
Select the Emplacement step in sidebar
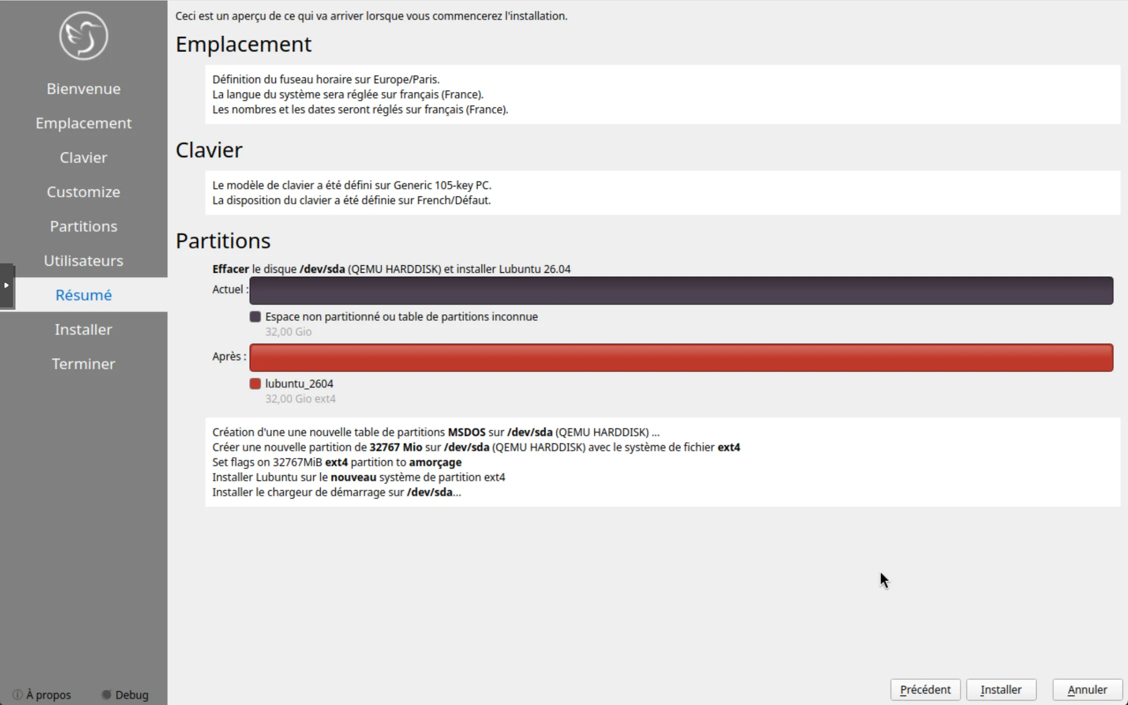[83, 123]
